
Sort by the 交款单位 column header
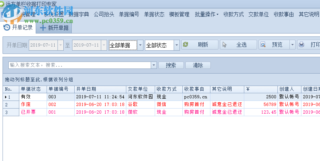[x=141, y=89]
